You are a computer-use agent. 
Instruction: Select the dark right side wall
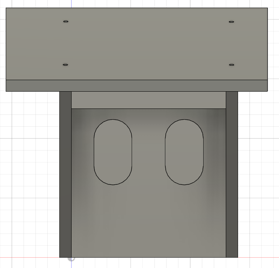[x=232, y=174]
